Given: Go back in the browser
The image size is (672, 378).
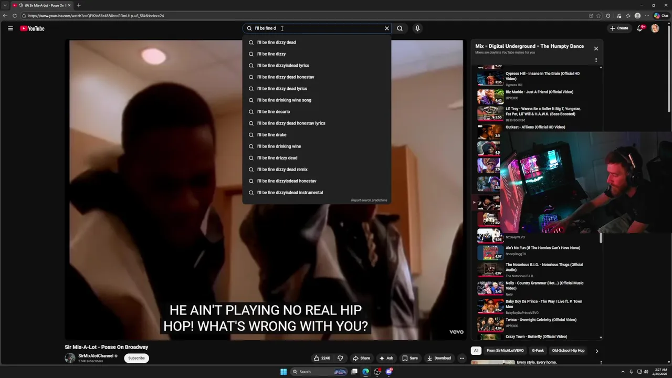Looking at the screenshot, I should click(x=5, y=16).
